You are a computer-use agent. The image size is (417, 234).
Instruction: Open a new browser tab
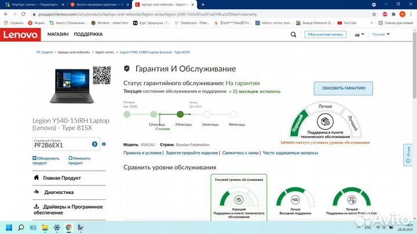point(203,5)
